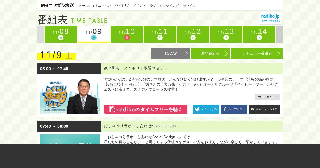Go to next week with right arrow
This screenshot has width=320, height=168.
pos(279,34)
